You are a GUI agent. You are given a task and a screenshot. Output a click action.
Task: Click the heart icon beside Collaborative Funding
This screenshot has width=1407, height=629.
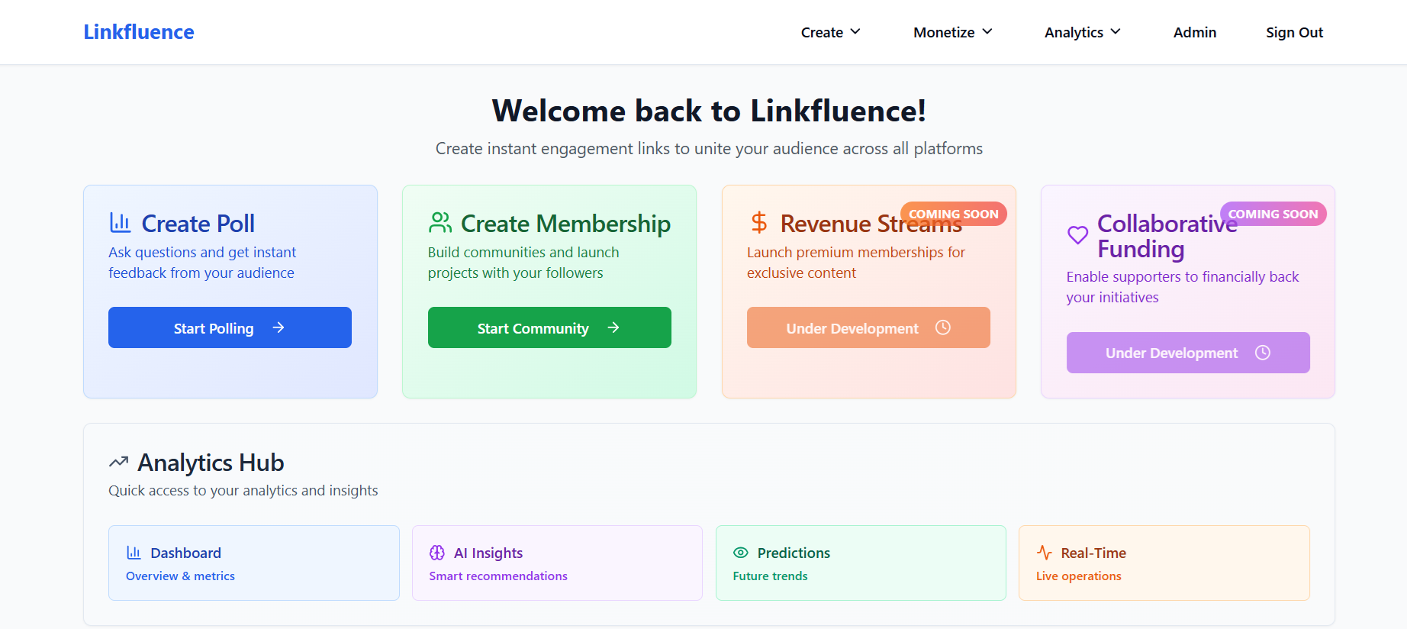click(x=1077, y=235)
